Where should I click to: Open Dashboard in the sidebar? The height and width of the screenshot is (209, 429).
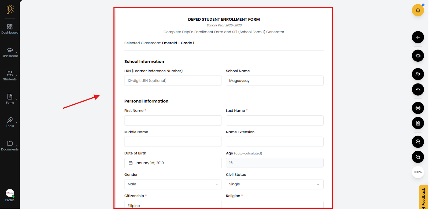[x=10, y=29]
